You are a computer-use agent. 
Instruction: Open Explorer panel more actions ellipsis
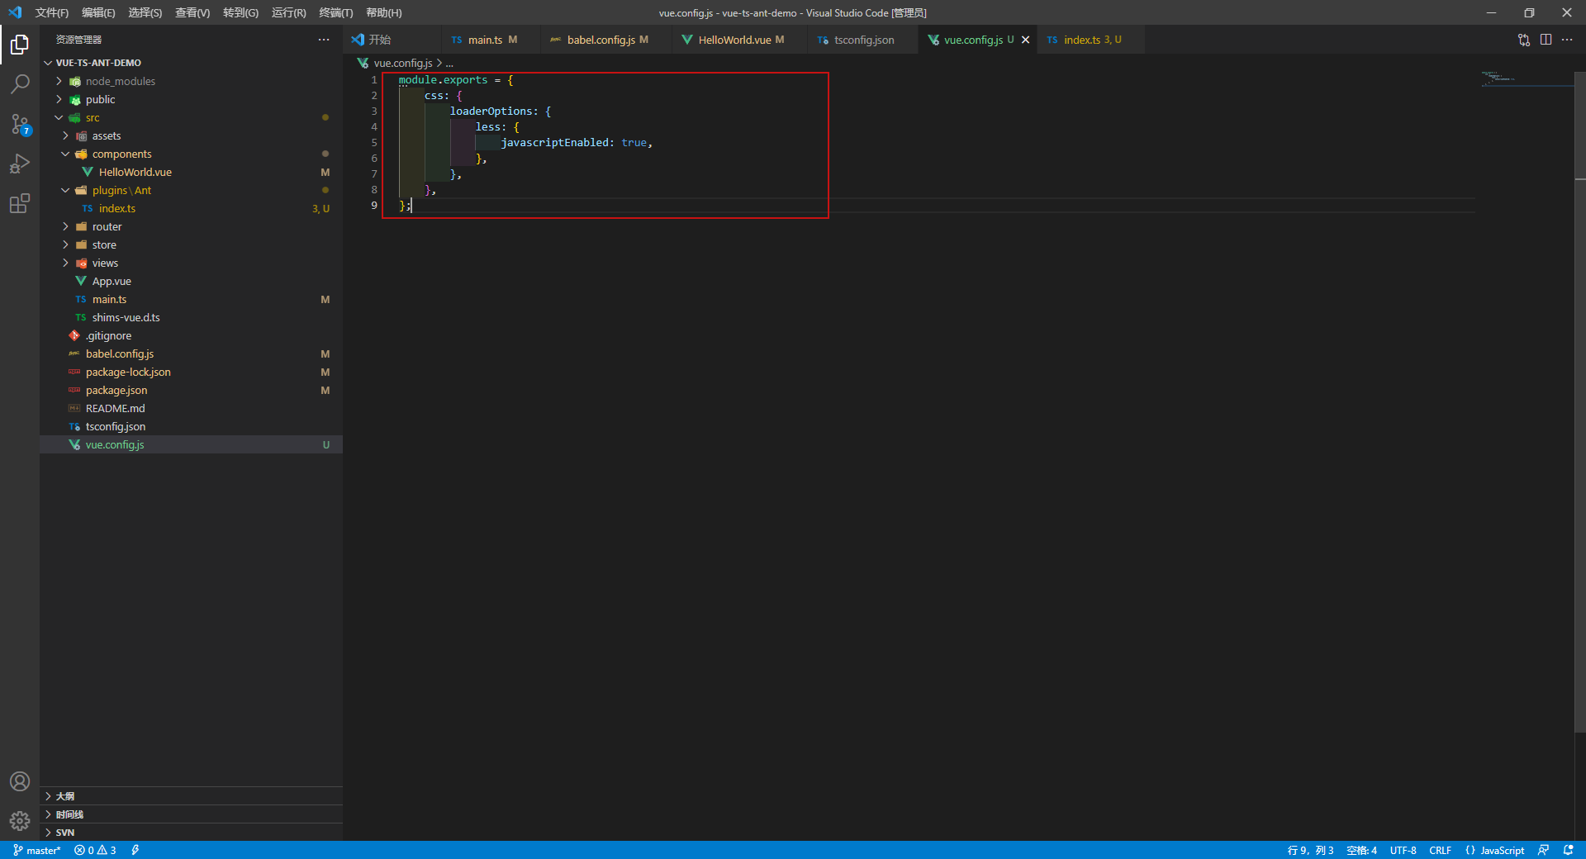coord(324,40)
